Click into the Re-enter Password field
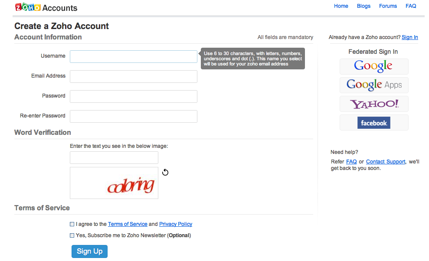 coord(134,116)
